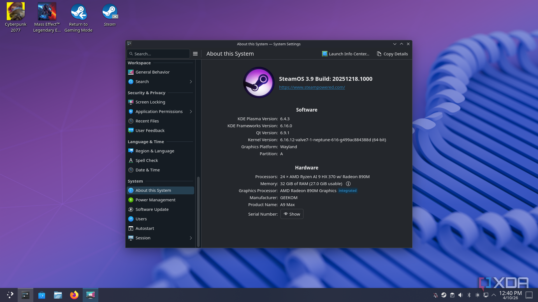Click the sidebar vertical scrollbar
Image resolution: width=538 pixels, height=302 pixels.
tap(198, 212)
